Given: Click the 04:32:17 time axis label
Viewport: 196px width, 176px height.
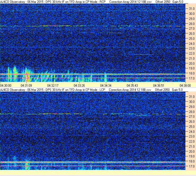Looking at the screenshot, I should (x=53, y=86).
